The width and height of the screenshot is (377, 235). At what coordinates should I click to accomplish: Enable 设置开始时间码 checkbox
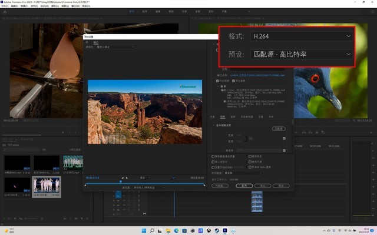(213, 167)
